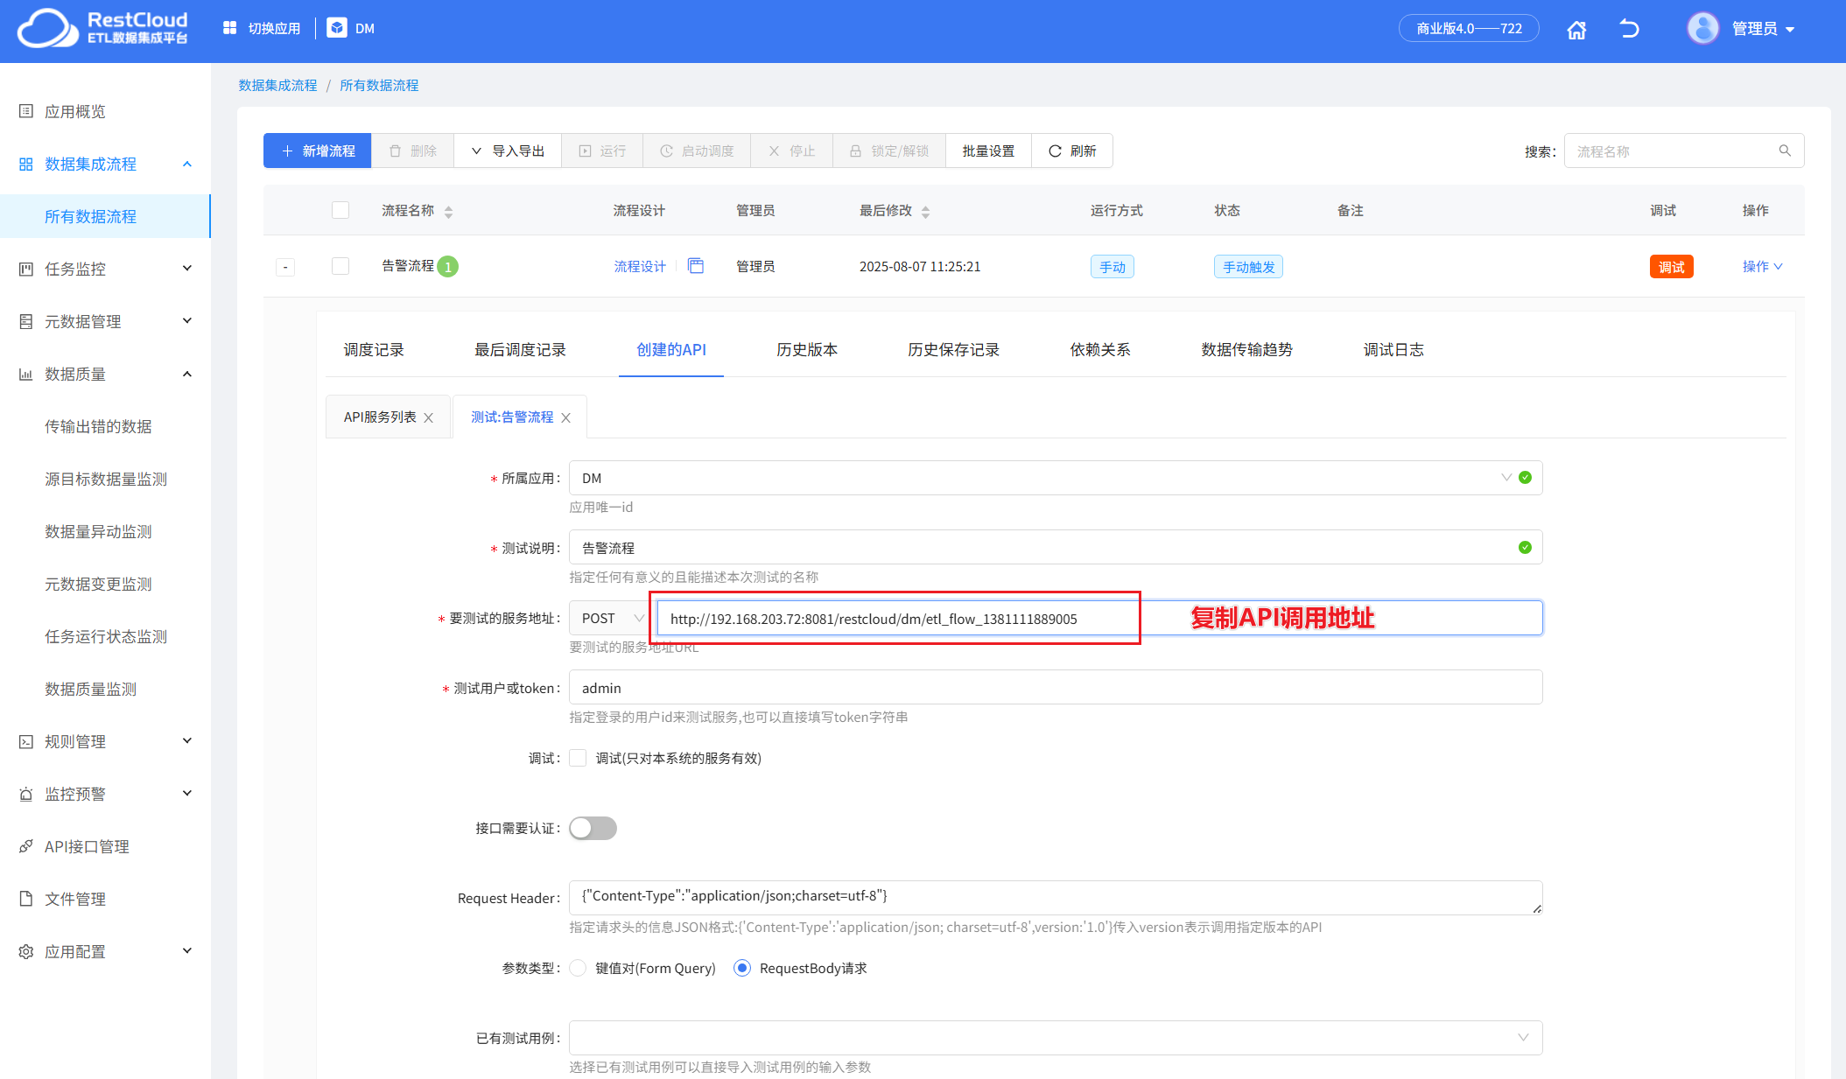Check the 调试 checkbox for local services
Viewport: 1846px width, 1079px height.
coord(578,758)
